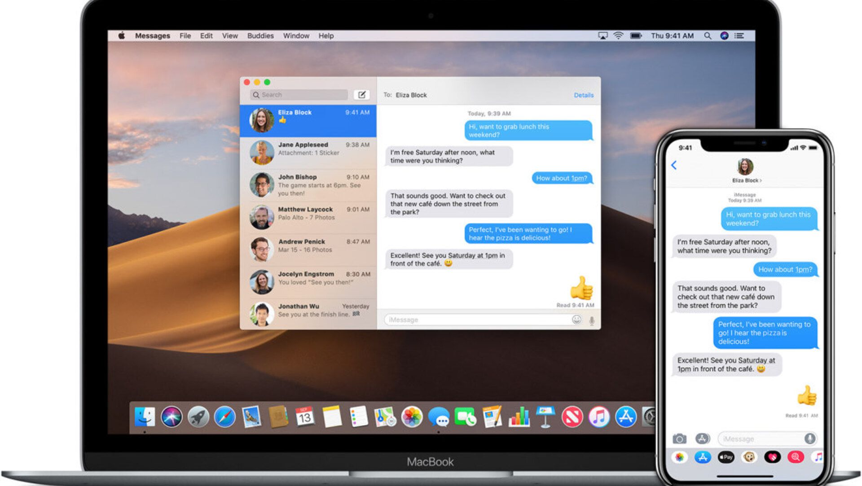Open the Edit menu

click(x=207, y=36)
